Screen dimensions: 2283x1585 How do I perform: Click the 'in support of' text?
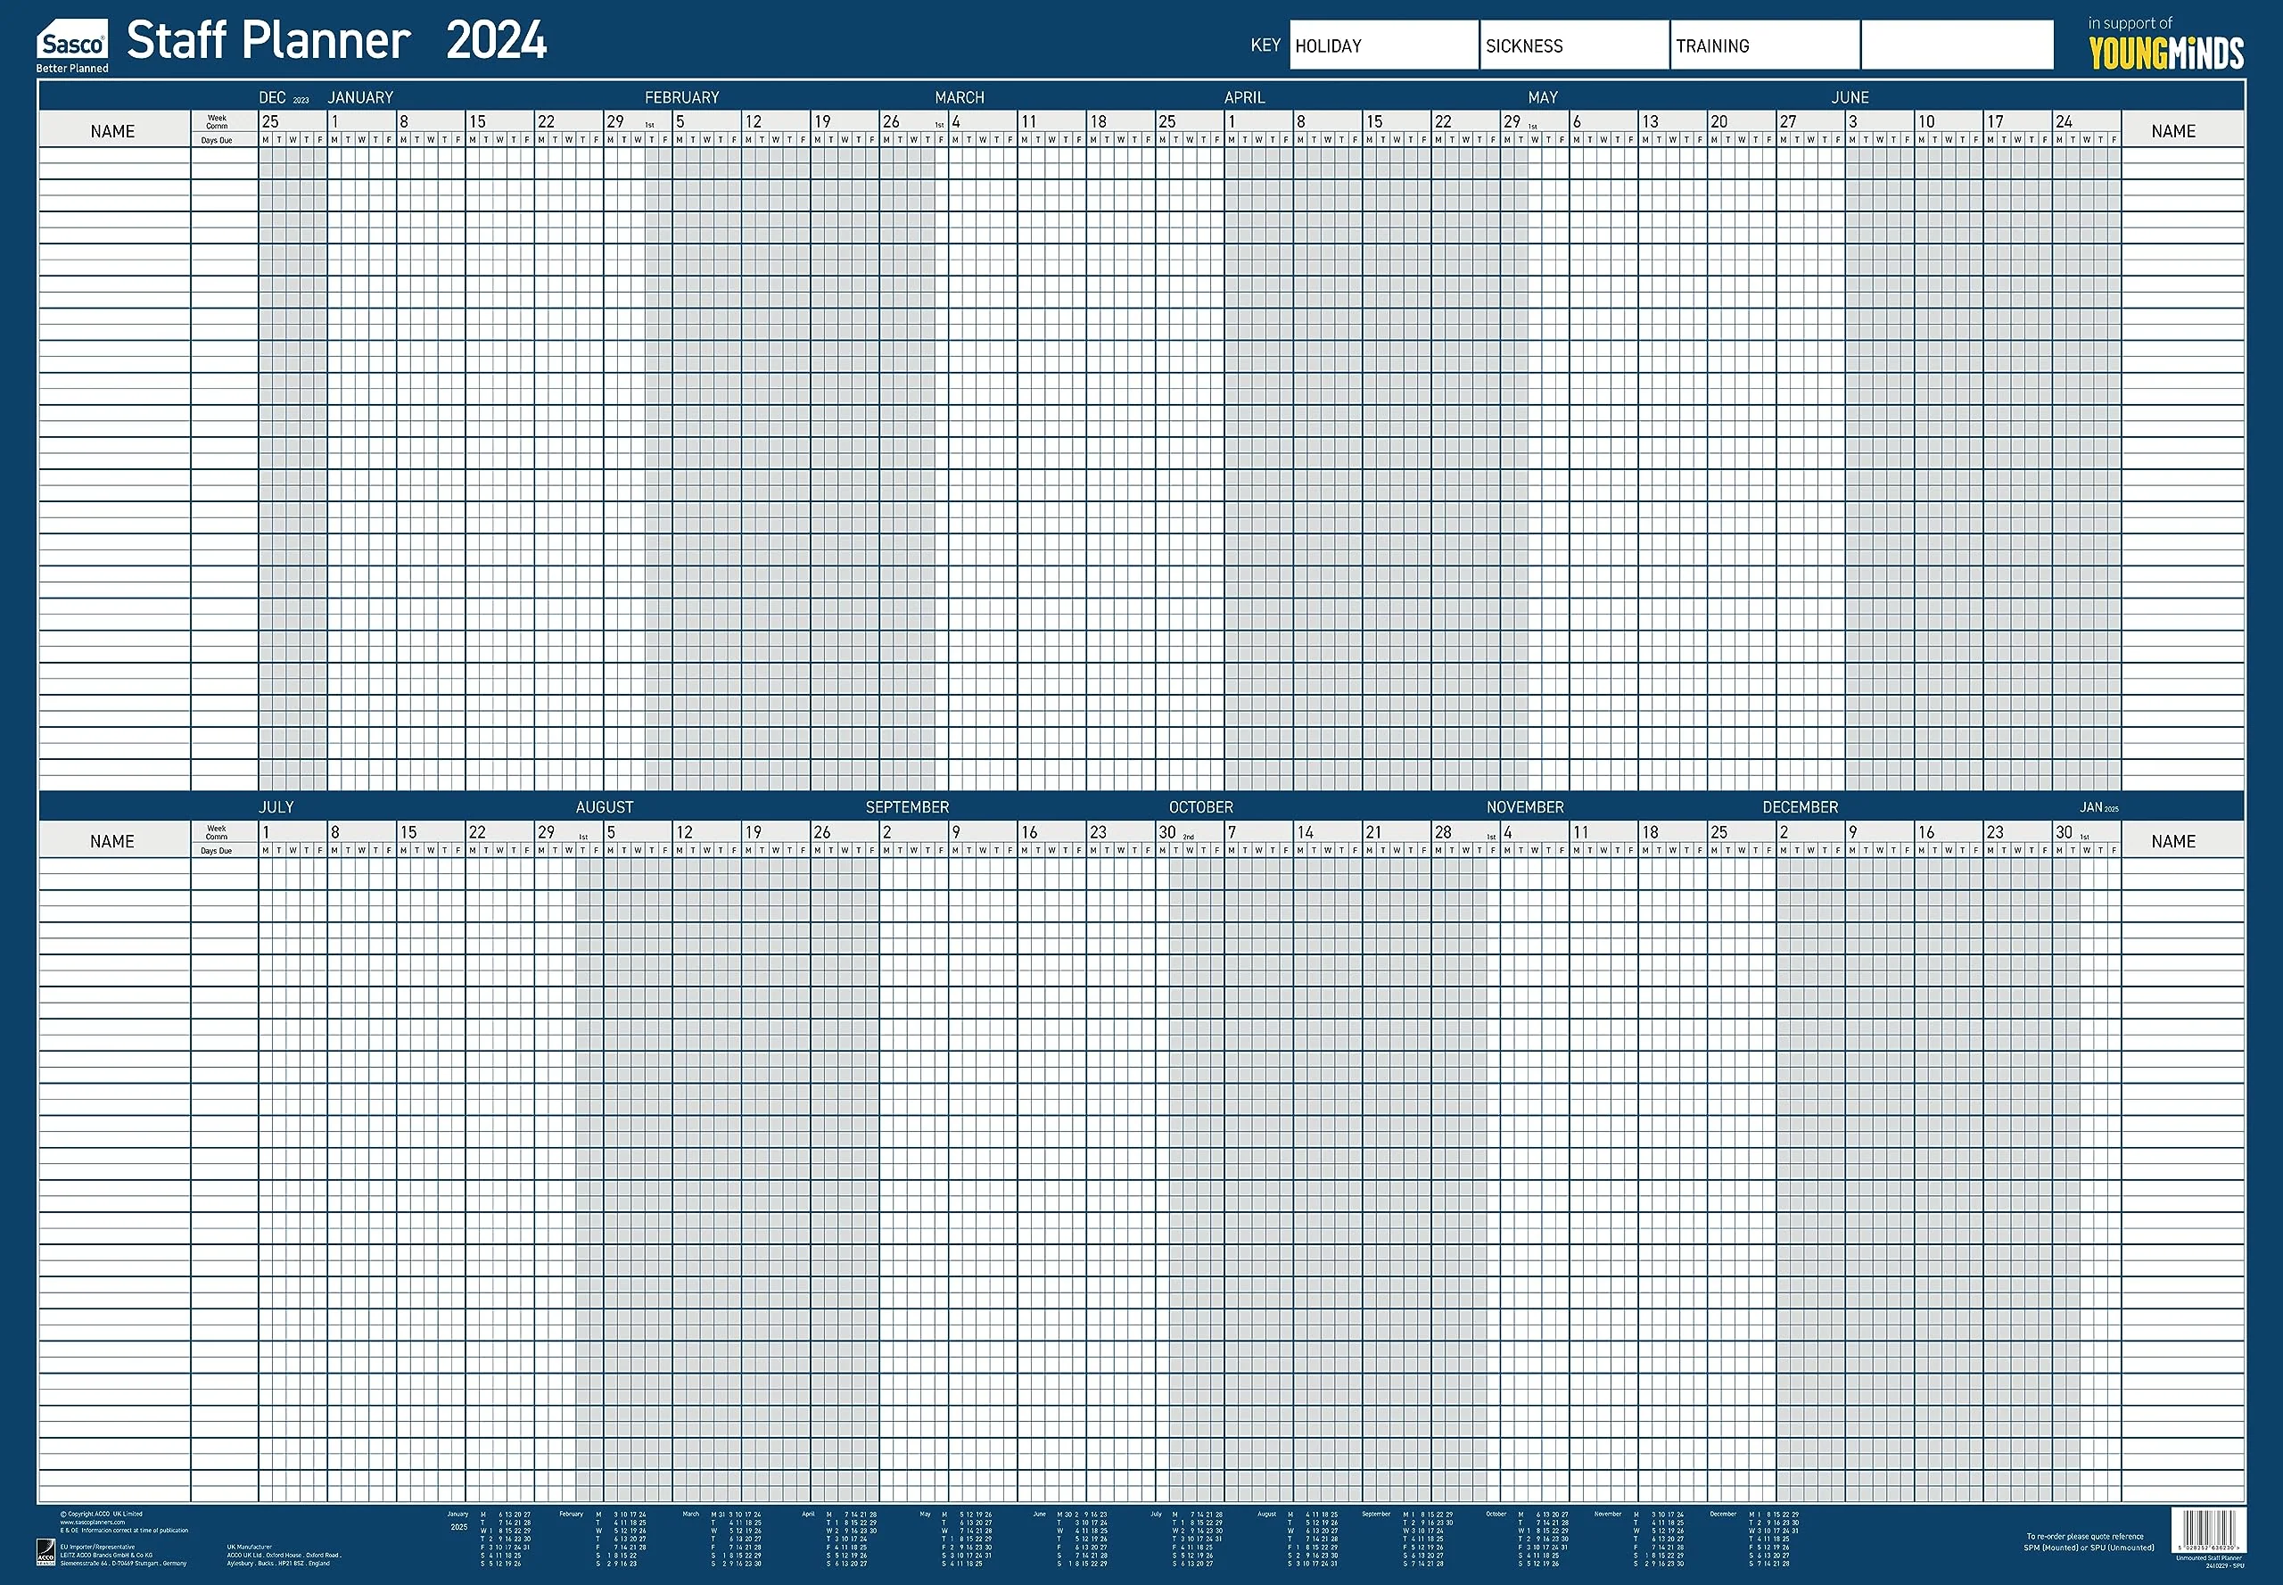pyautogui.click(x=2131, y=23)
